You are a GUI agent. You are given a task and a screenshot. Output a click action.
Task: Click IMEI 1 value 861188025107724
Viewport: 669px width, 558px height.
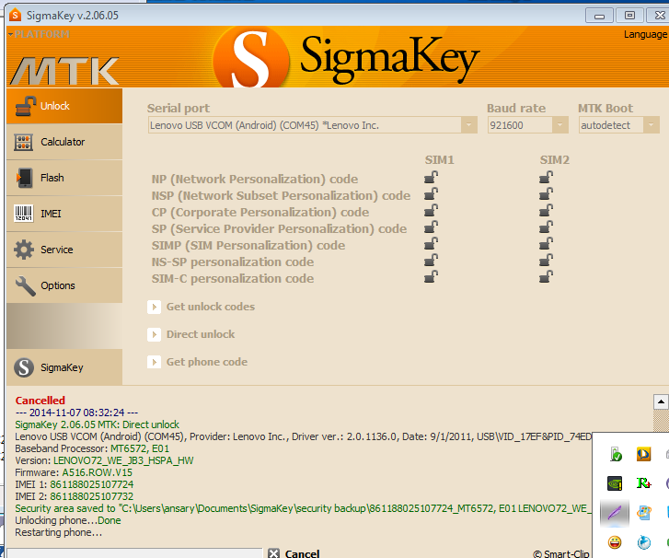(x=91, y=484)
